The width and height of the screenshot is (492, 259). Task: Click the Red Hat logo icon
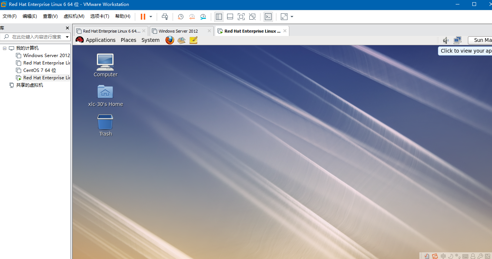[x=80, y=40]
